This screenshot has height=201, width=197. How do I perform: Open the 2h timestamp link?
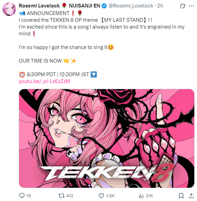coord(160,6)
